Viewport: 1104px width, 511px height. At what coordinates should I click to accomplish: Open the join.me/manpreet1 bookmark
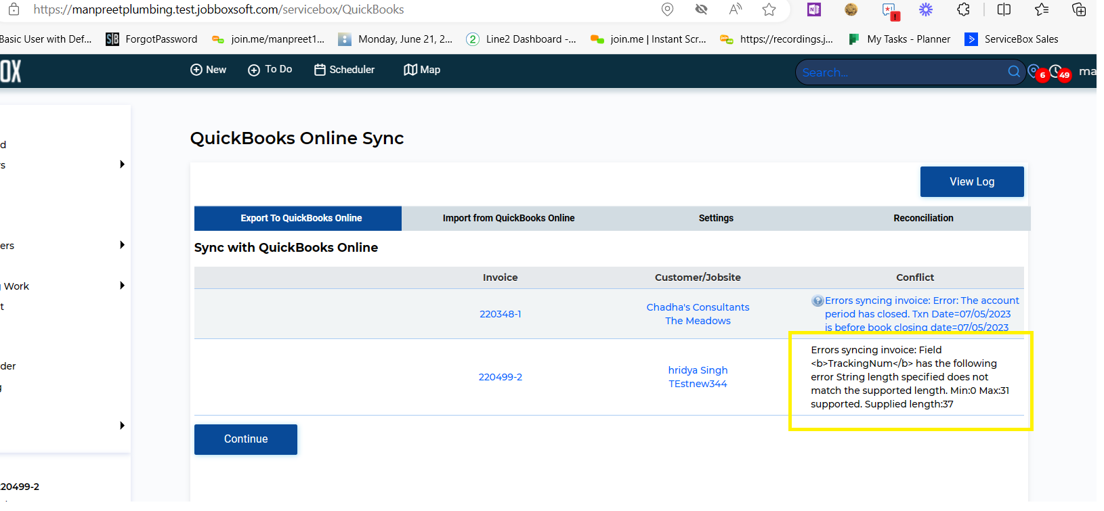268,39
